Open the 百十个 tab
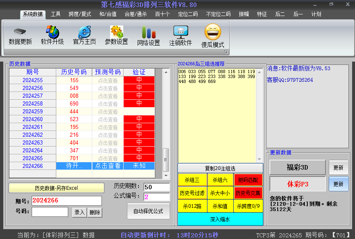The image size is (355, 239). pyautogui.click(x=162, y=14)
